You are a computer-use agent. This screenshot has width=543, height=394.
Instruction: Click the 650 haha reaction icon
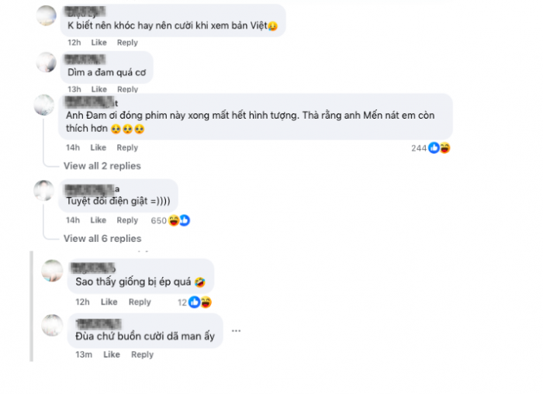tap(174, 220)
